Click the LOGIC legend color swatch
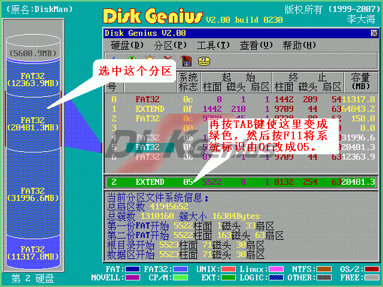This screenshot has width=383, height=287. (276, 277)
